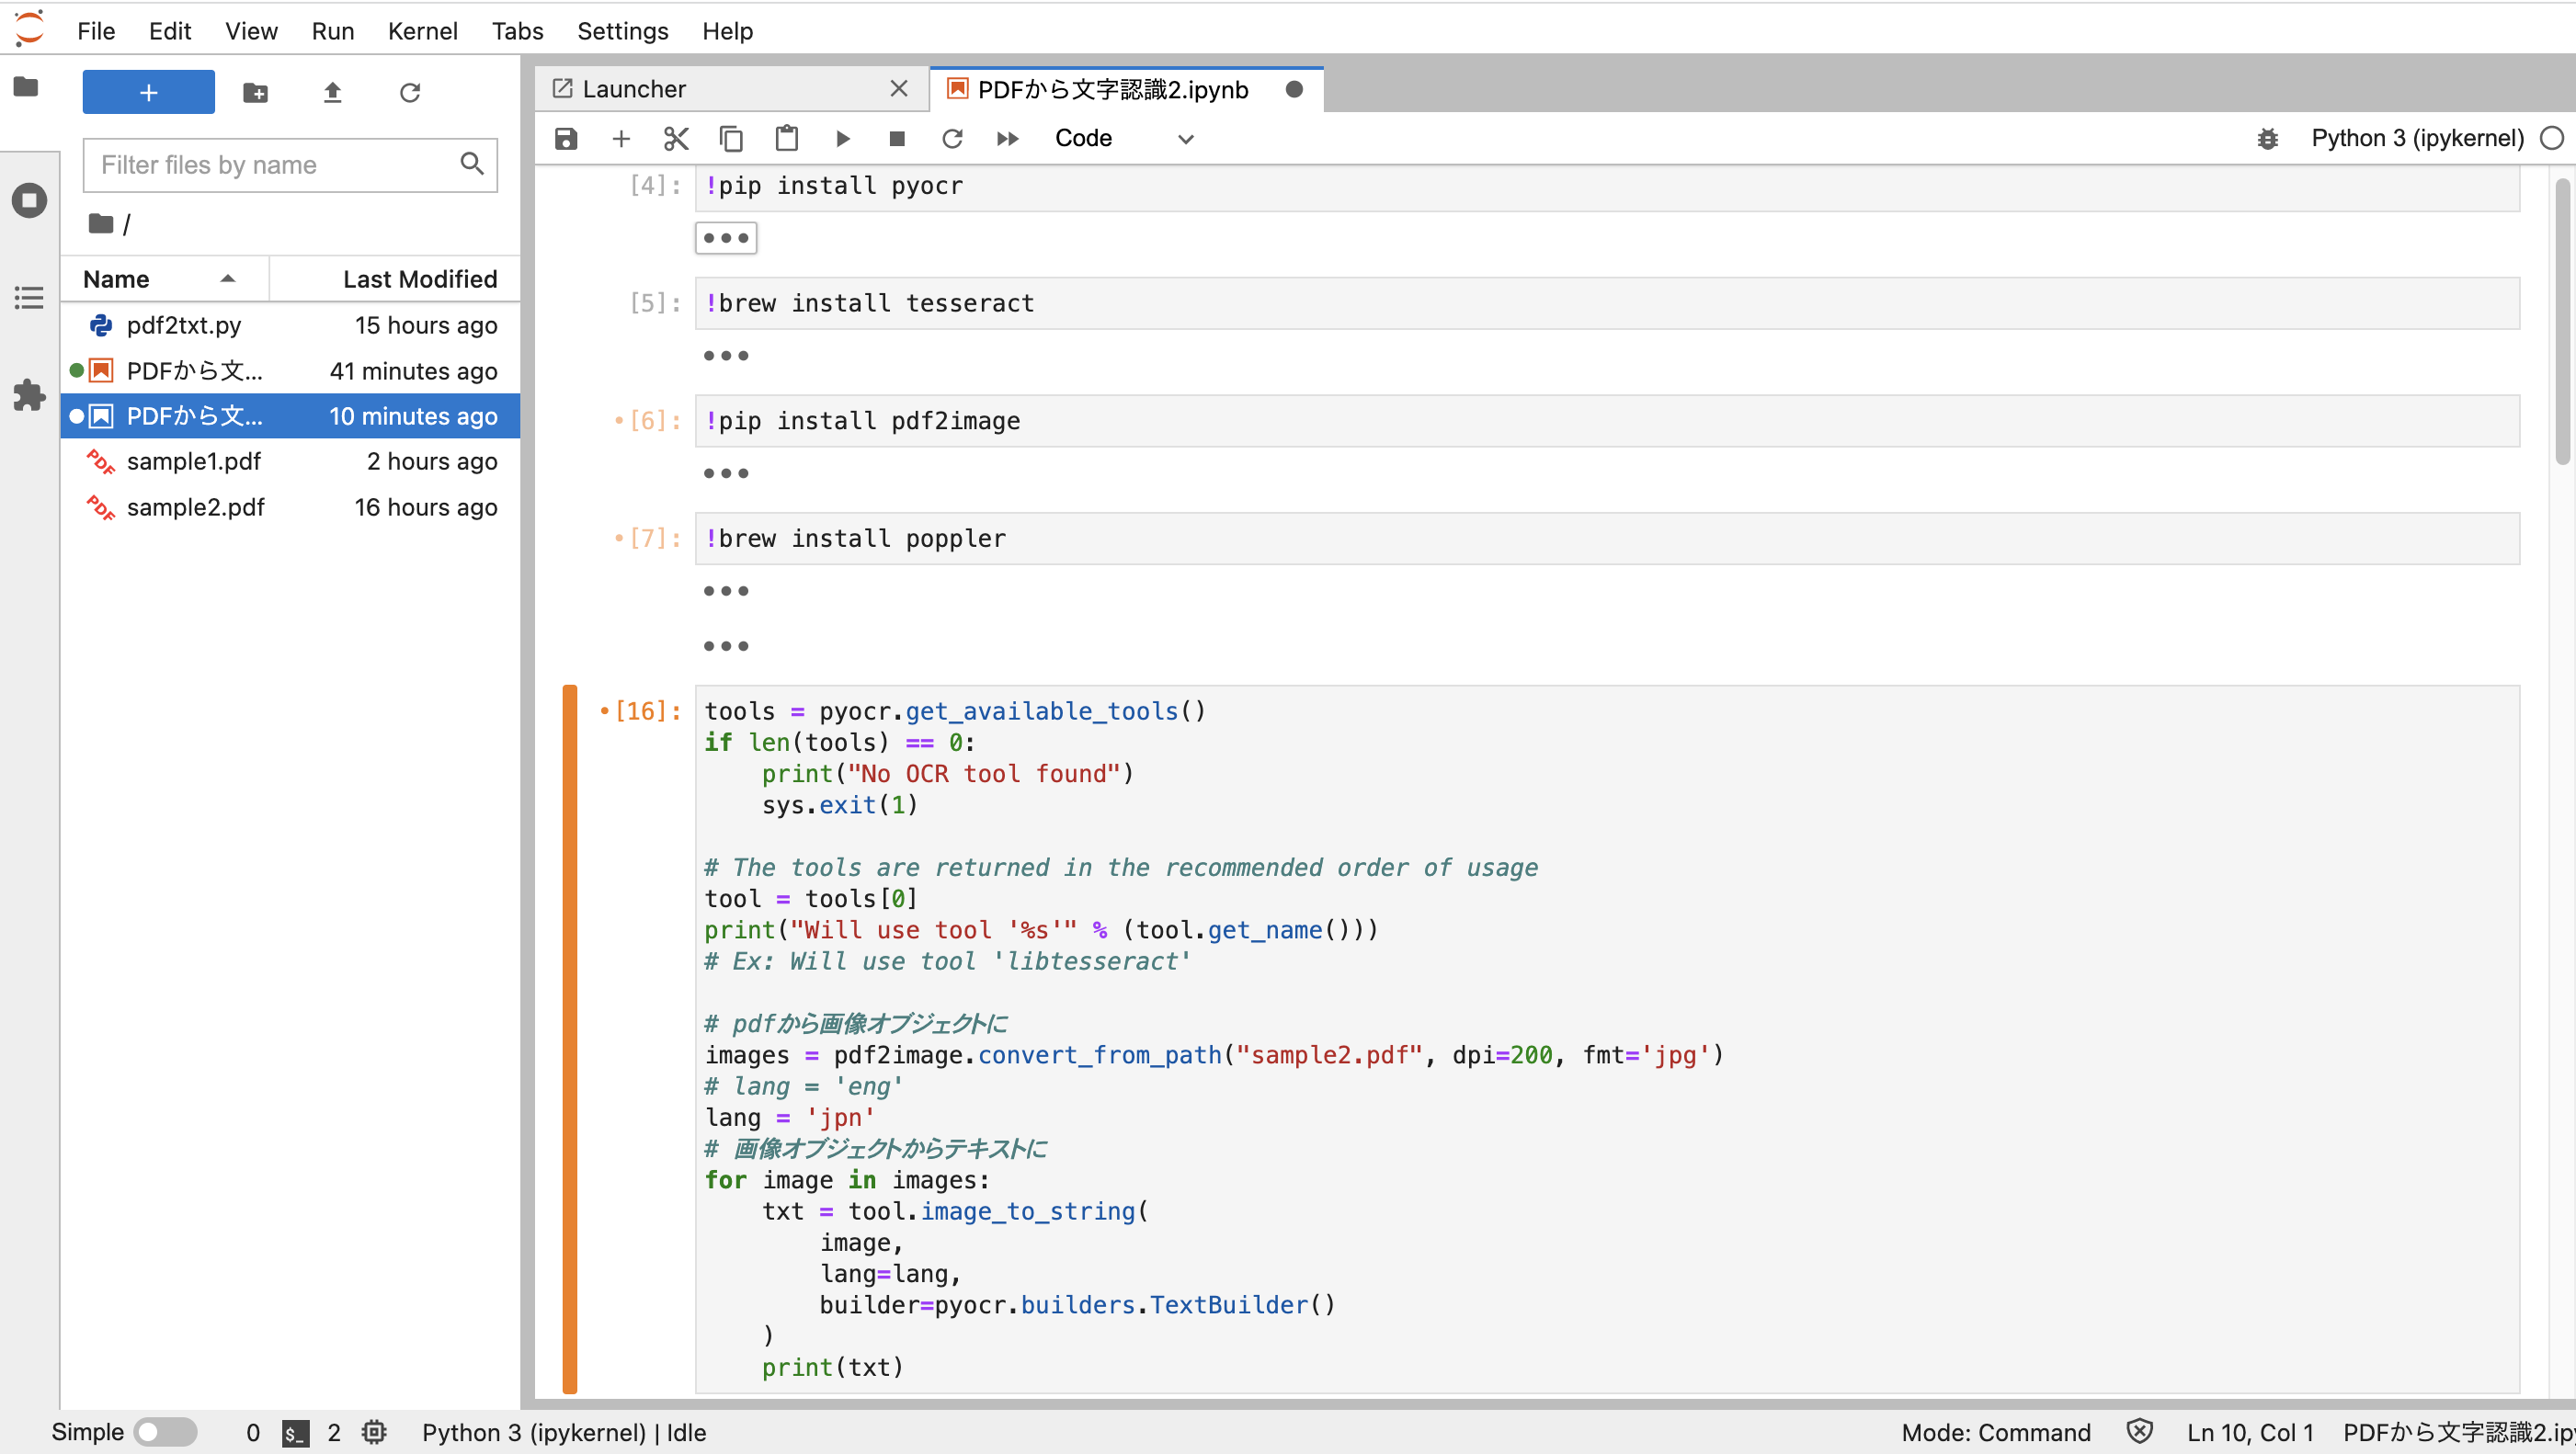Click Mode: Command in status bar

tap(1995, 1432)
